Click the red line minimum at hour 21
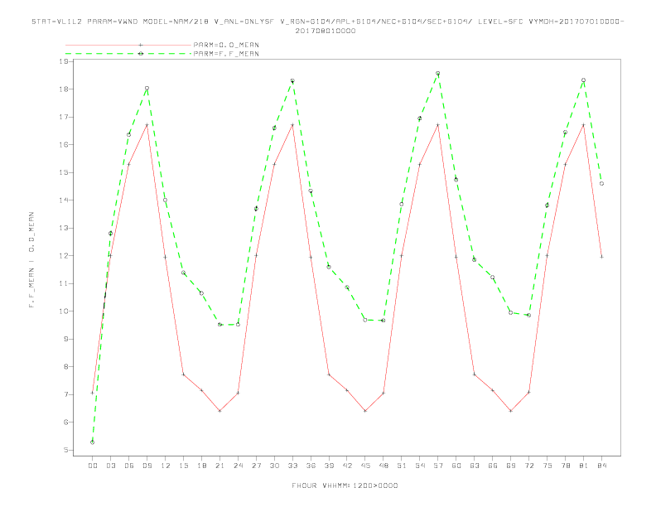 (x=219, y=411)
